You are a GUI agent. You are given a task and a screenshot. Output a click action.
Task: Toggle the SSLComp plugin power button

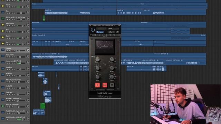[93, 30]
